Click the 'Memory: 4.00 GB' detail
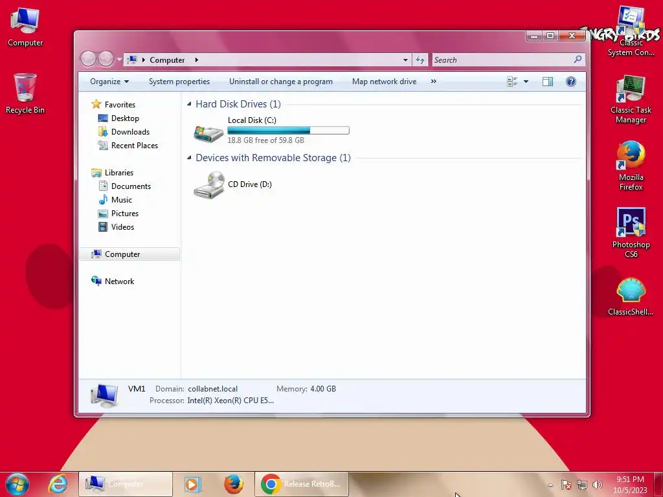663x497 pixels. click(x=306, y=389)
